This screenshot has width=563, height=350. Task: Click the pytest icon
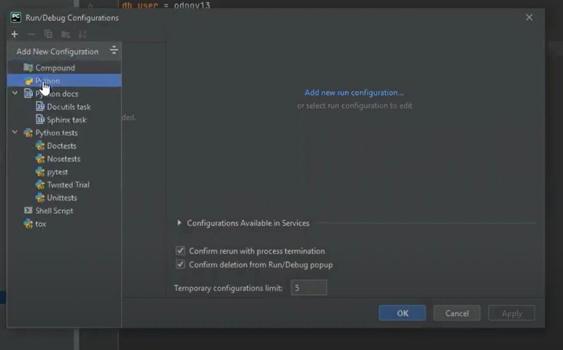tap(40, 172)
